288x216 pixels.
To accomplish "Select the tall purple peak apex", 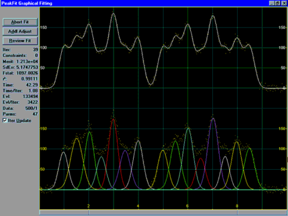I will click(213, 119).
